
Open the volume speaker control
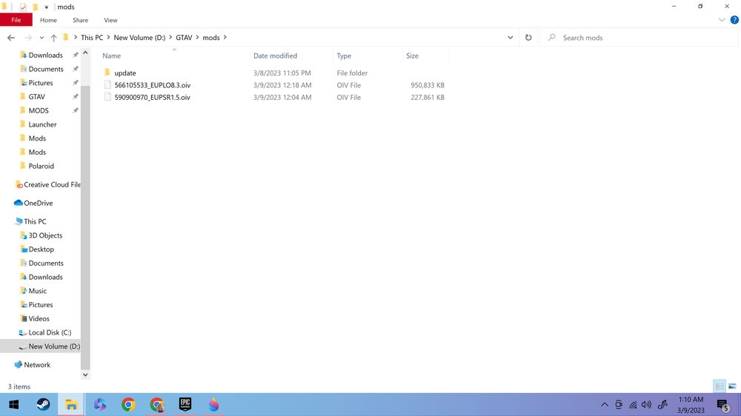646,405
